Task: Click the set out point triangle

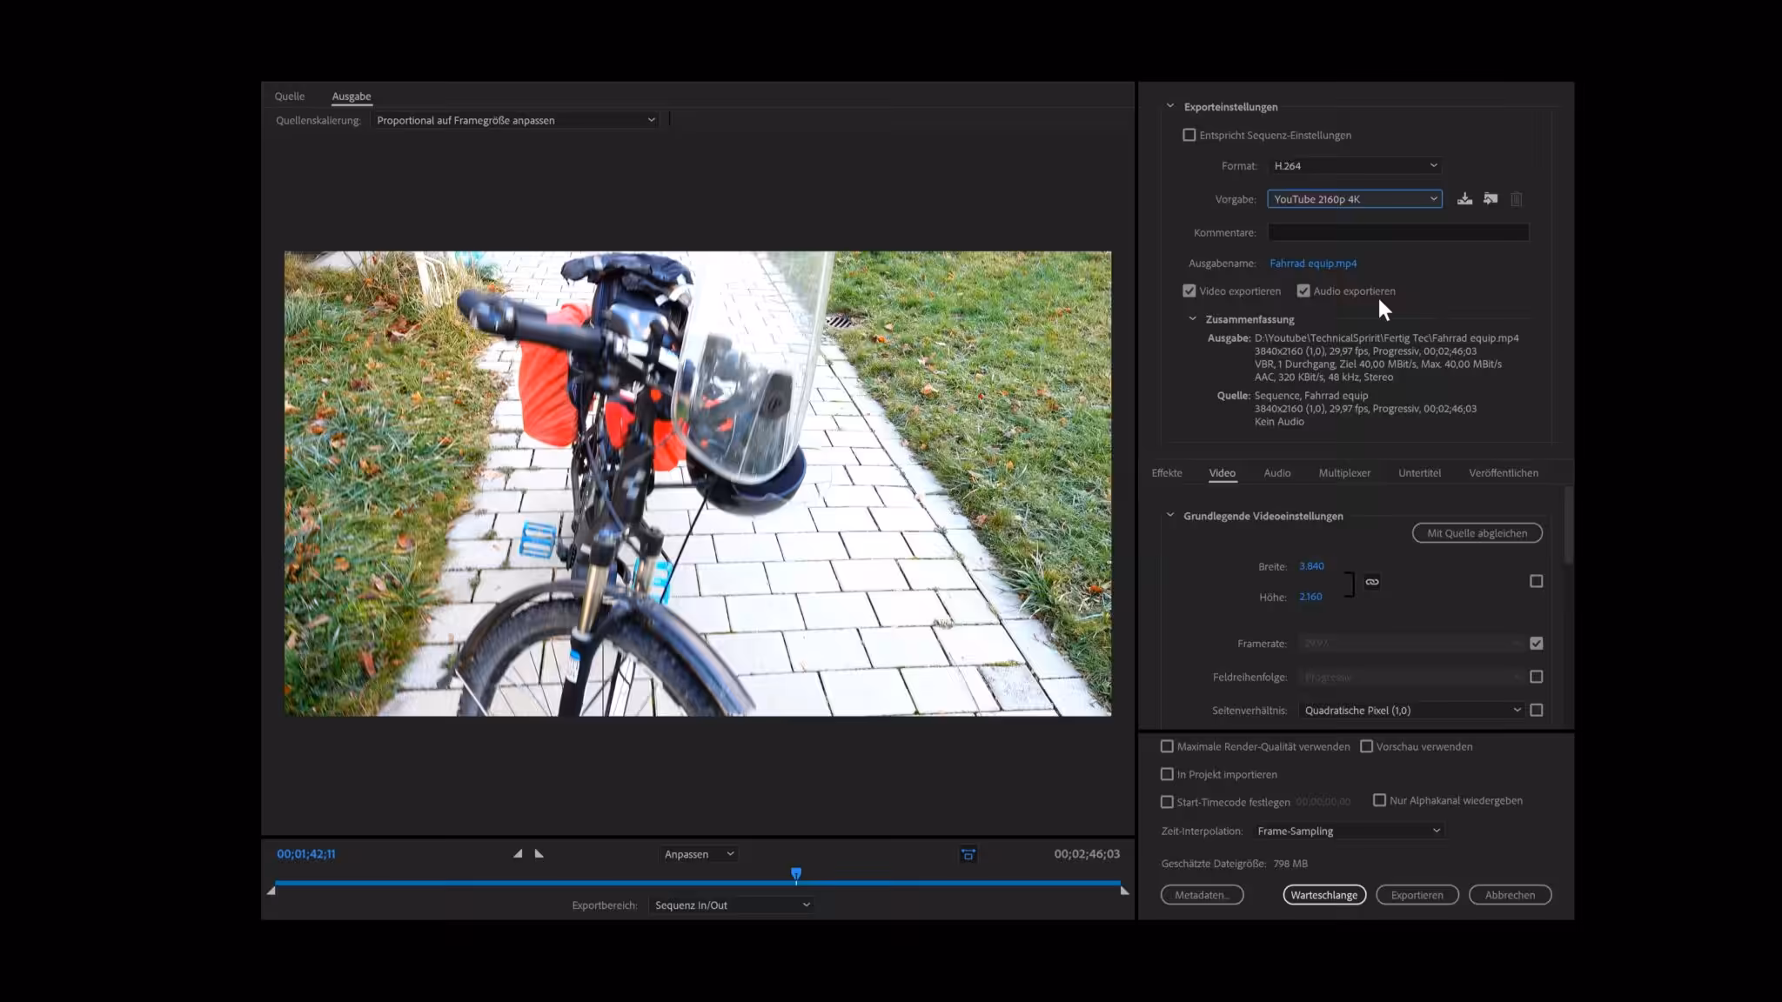Action: click(x=539, y=854)
